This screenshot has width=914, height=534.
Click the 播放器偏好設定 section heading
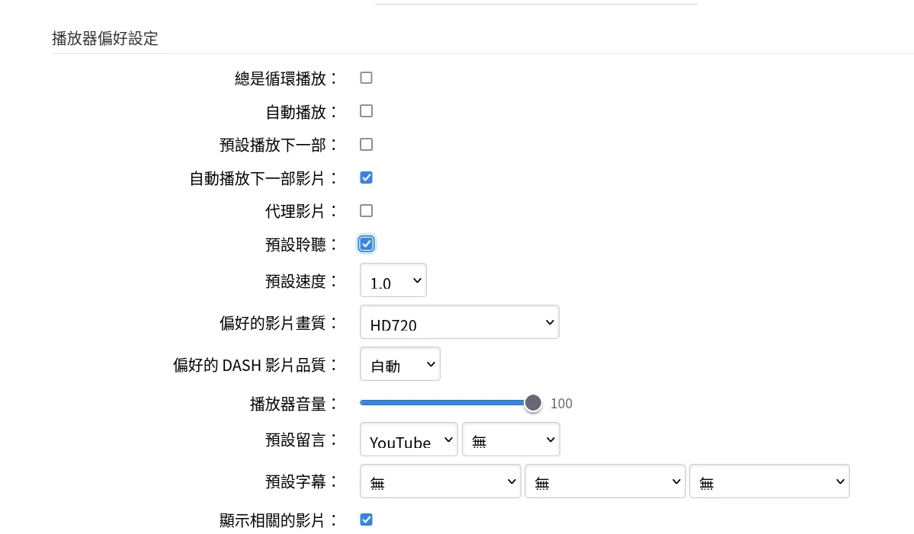click(105, 39)
